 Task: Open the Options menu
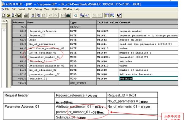56,9
